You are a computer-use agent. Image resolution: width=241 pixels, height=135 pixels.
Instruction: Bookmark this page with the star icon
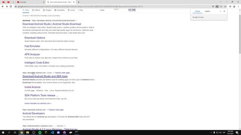pos(225,7)
